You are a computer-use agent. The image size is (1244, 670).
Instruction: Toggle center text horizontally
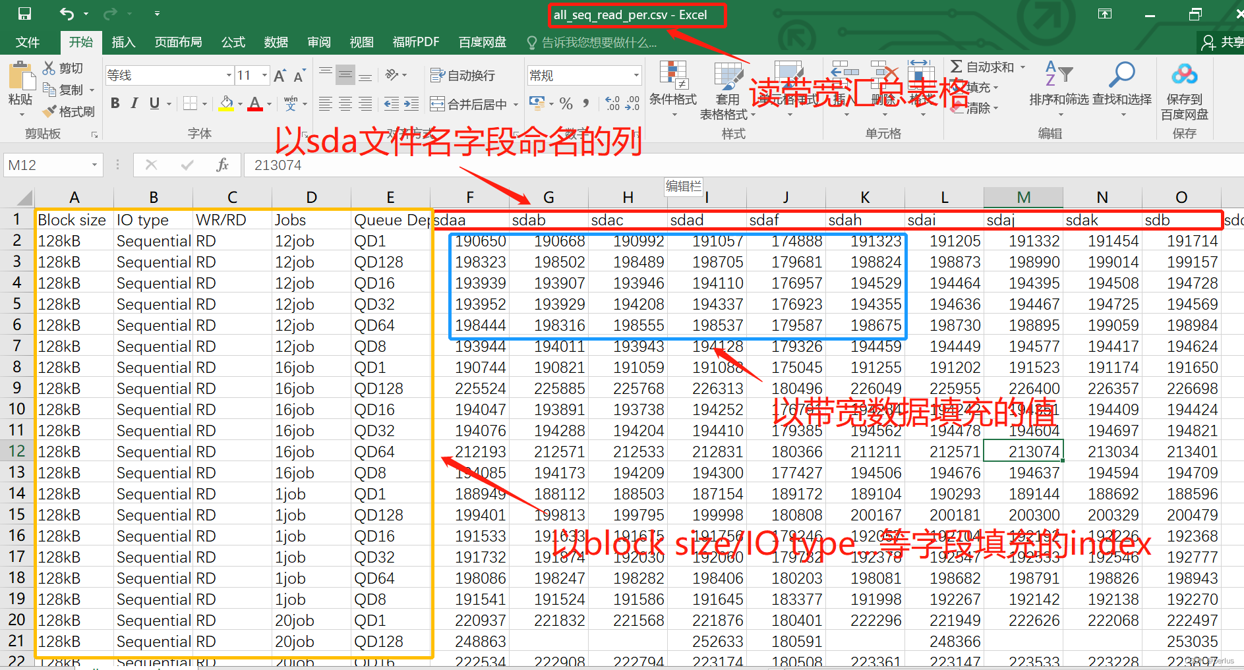pos(345,103)
